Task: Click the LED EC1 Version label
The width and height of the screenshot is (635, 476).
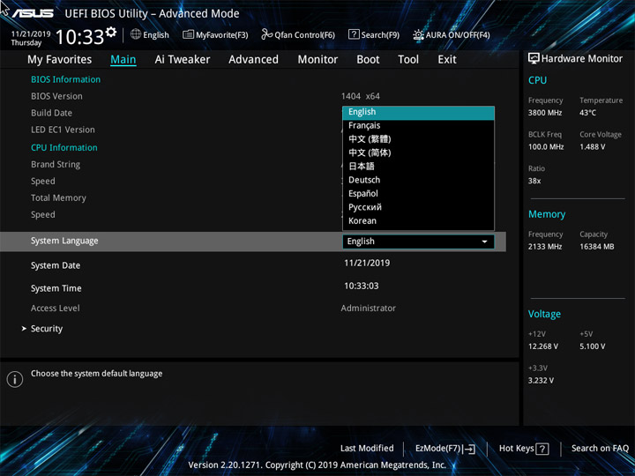Action: 63,130
